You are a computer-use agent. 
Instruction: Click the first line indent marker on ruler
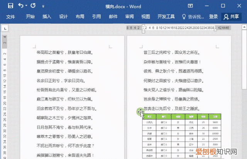(x=143, y=26)
